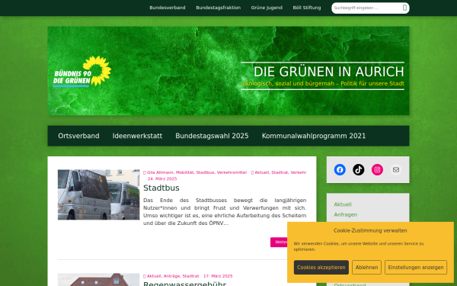Image resolution: width=457 pixels, height=286 pixels.
Task: Open the Bundestagswahl 2025 menu item
Action: pyautogui.click(x=212, y=136)
